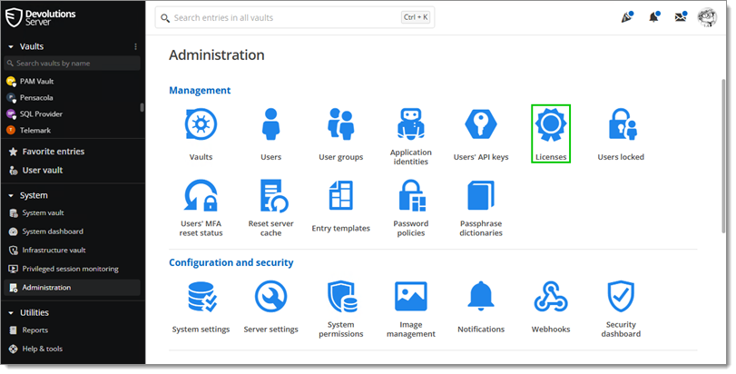Open the user avatar profile menu
Screen dimensions: 736x374
(x=707, y=17)
